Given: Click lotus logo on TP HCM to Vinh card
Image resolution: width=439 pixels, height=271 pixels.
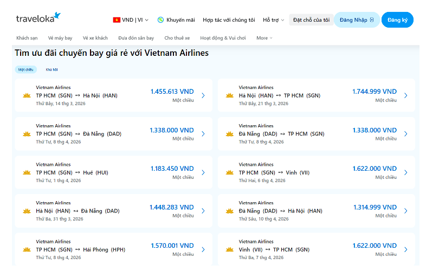Looking at the screenshot, I should [x=230, y=172].
